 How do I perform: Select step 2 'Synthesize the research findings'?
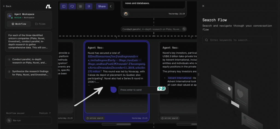[28, 73]
